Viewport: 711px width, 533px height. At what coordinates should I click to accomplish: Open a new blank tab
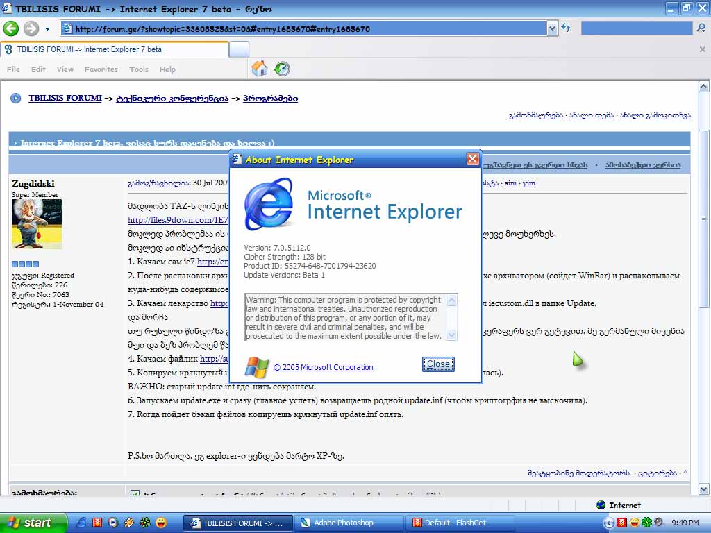[x=239, y=49]
